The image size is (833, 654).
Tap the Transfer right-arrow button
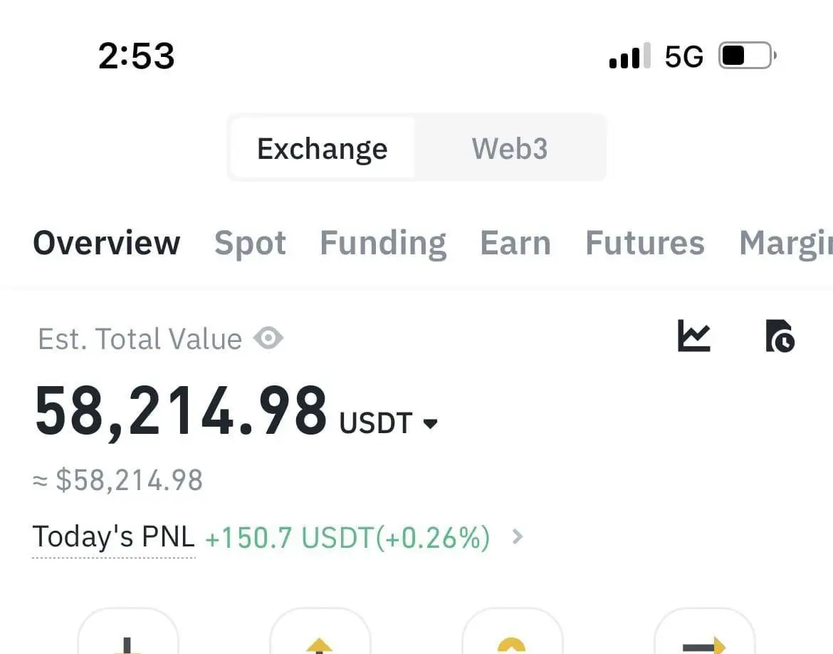(x=704, y=632)
